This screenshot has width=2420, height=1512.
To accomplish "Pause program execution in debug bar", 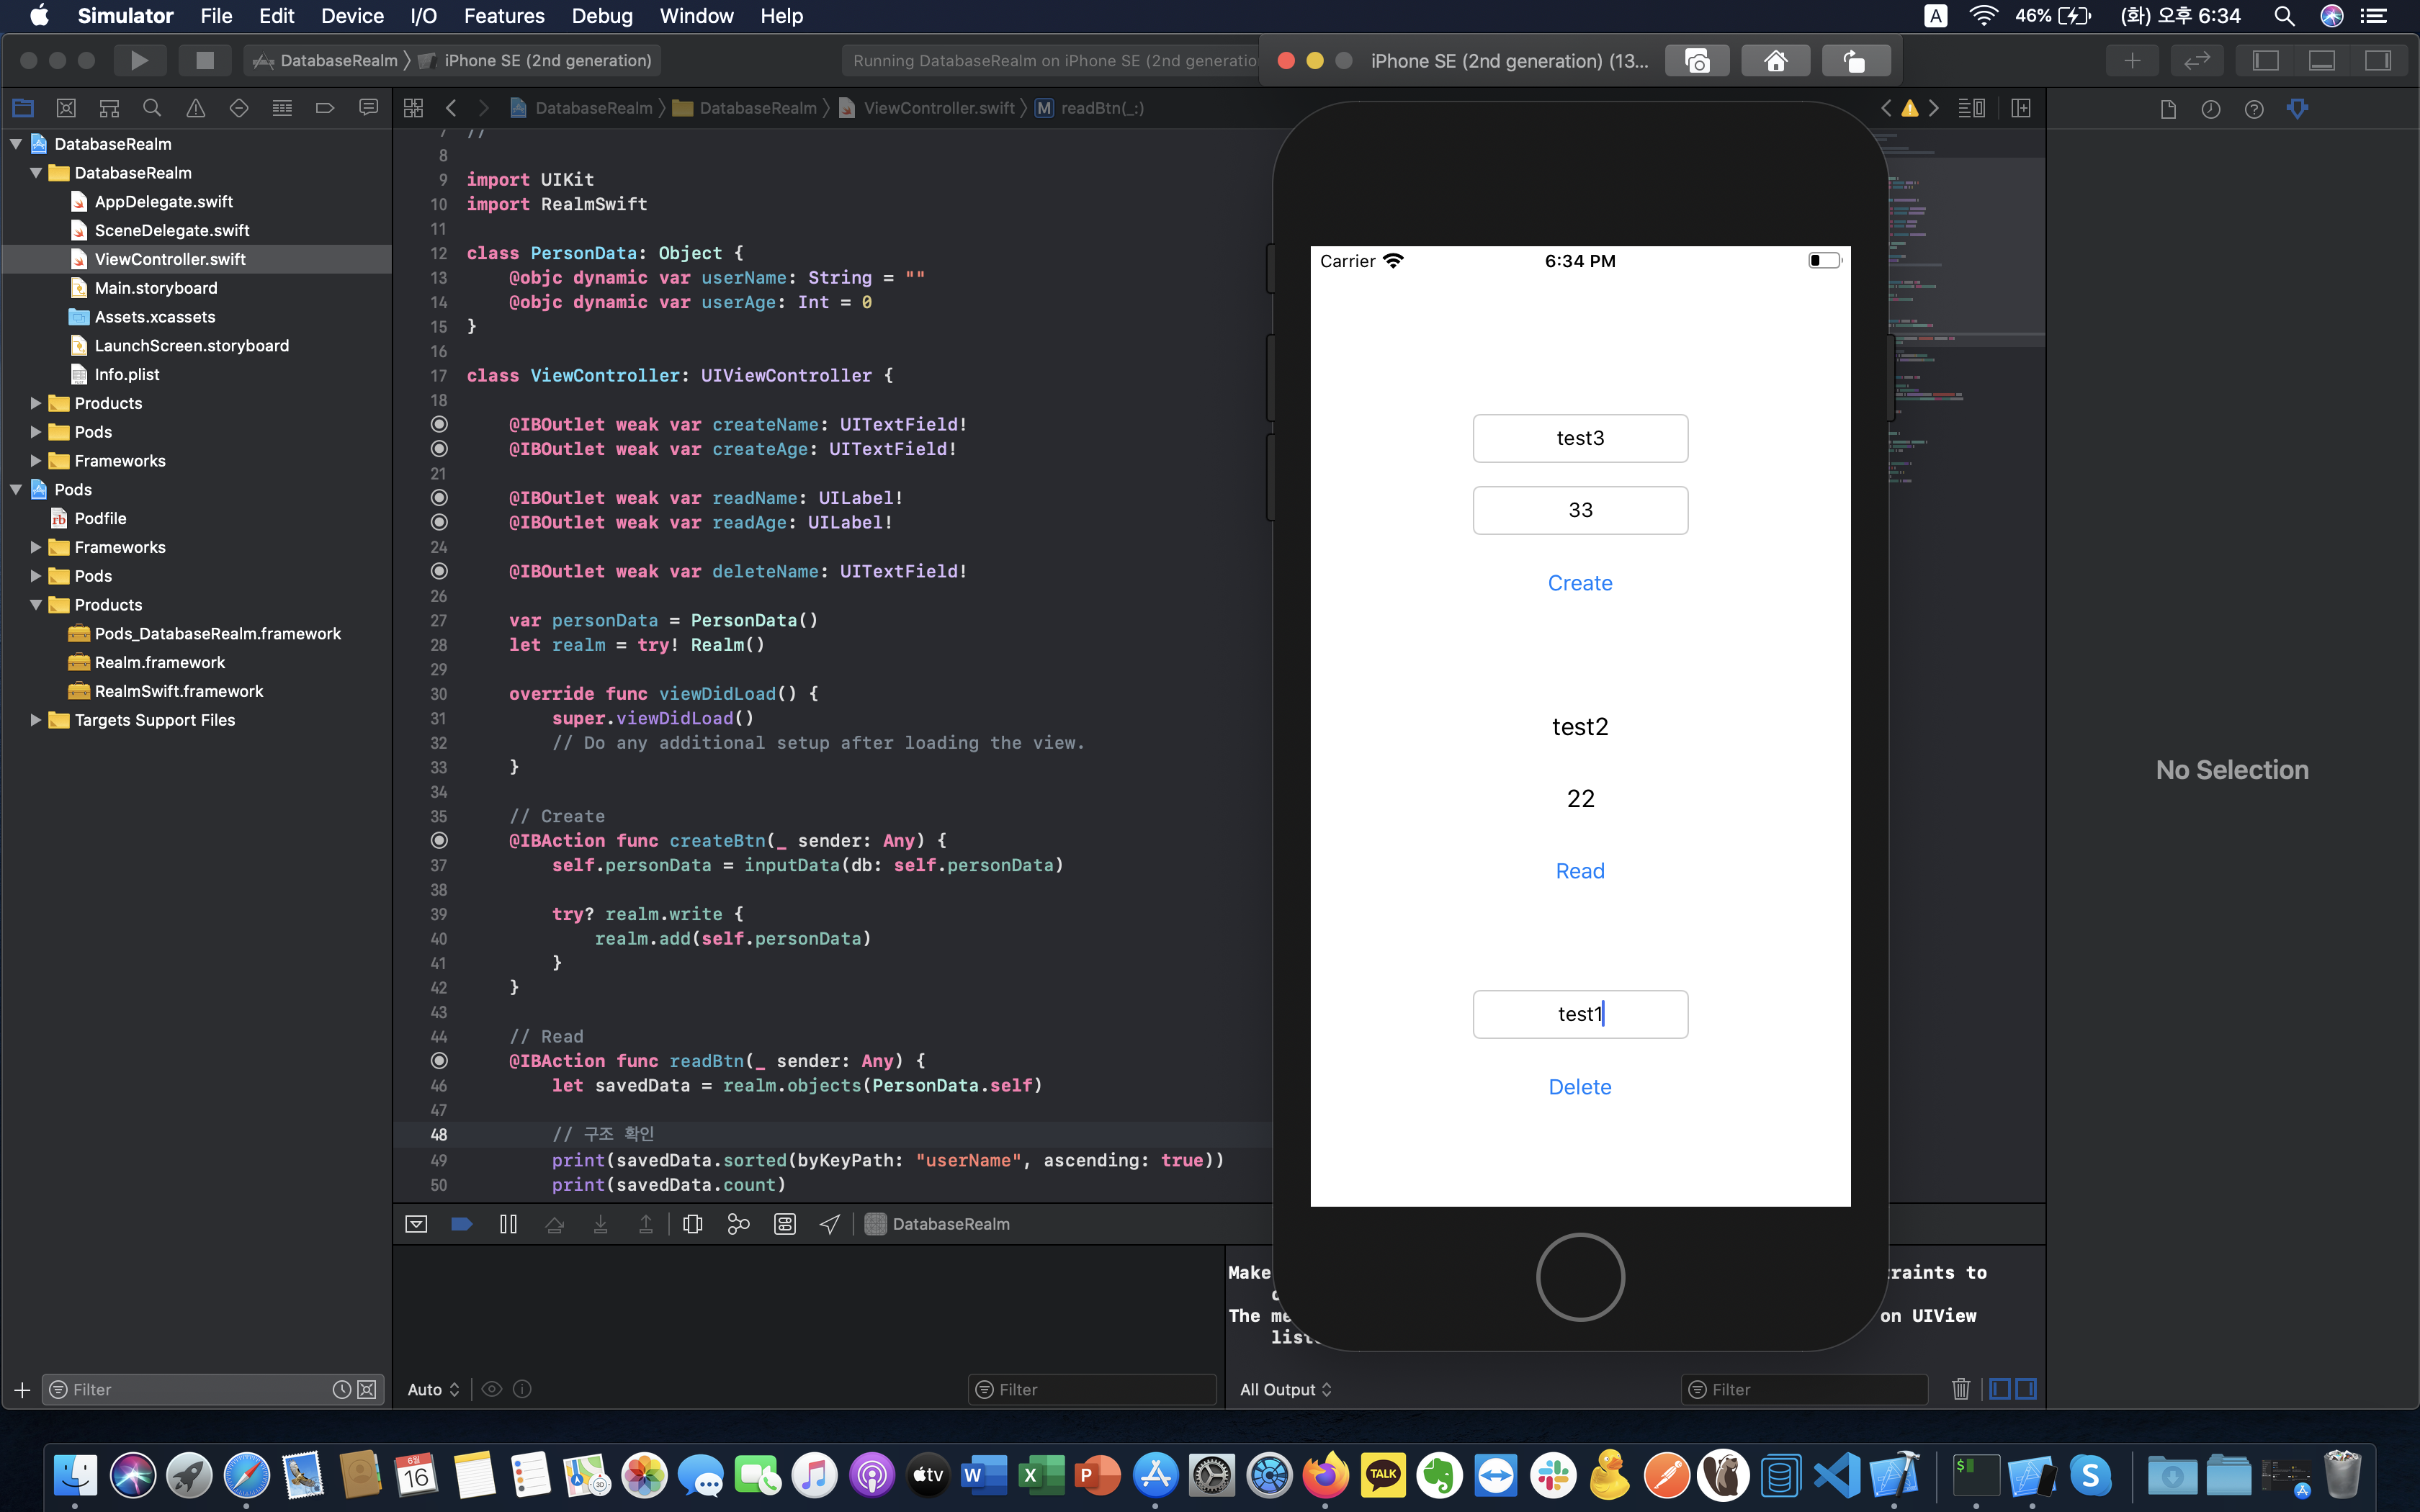I will (508, 1224).
